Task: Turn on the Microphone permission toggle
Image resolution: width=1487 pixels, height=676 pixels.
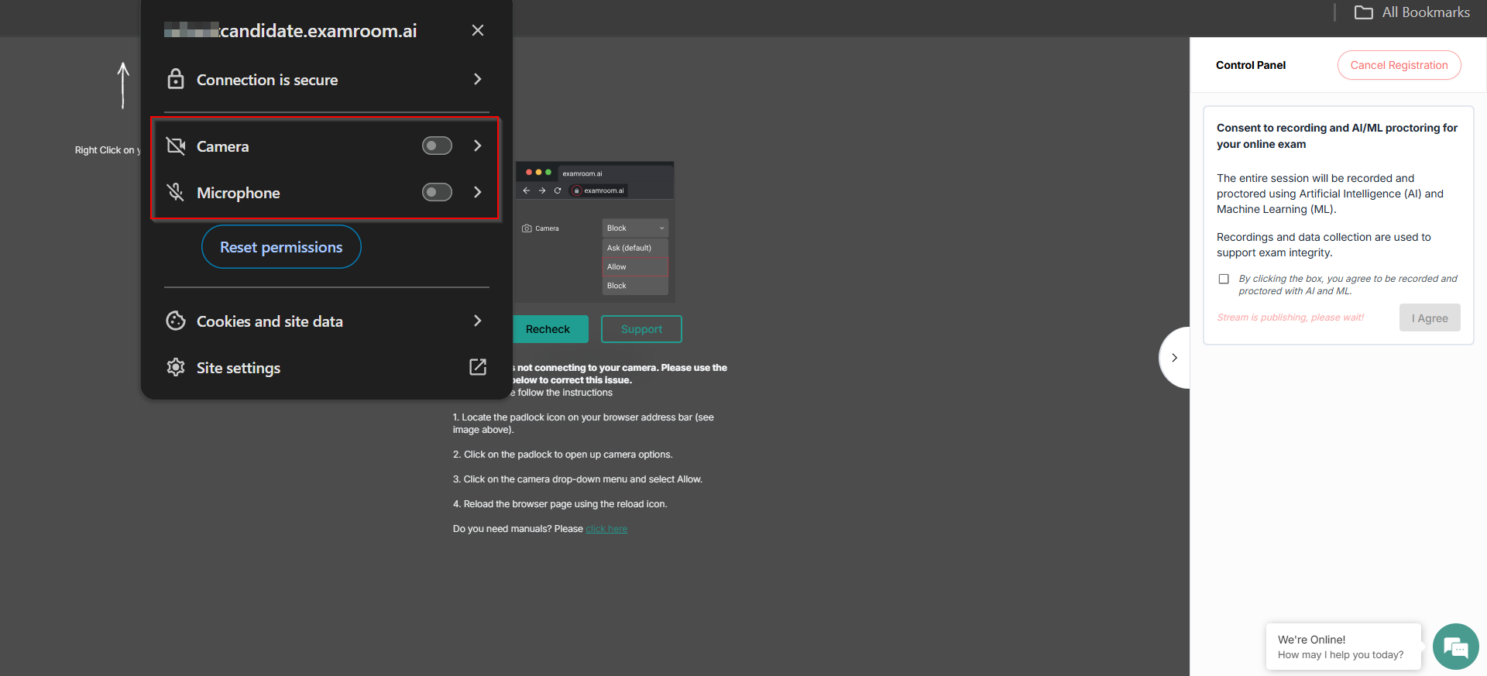Action: pyautogui.click(x=437, y=192)
